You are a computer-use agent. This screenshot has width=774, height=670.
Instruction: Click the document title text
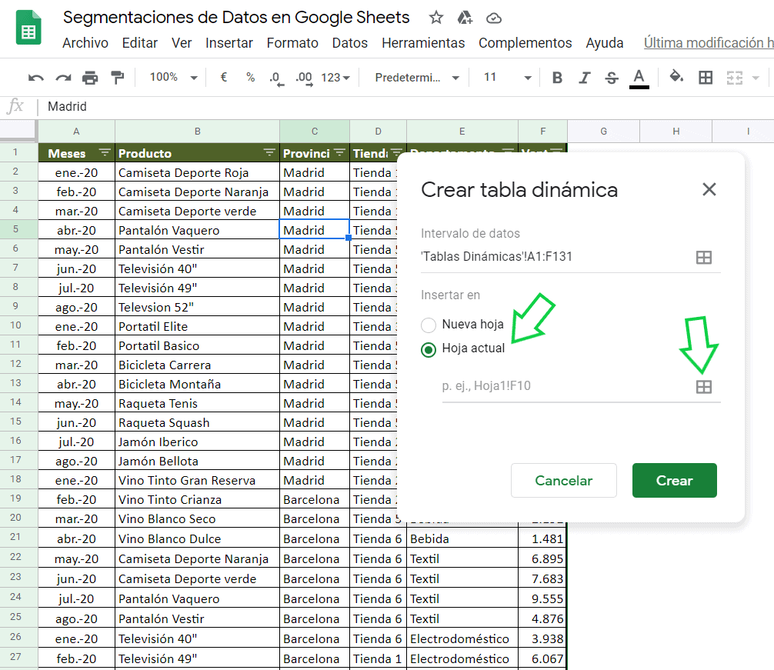point(236,17)
